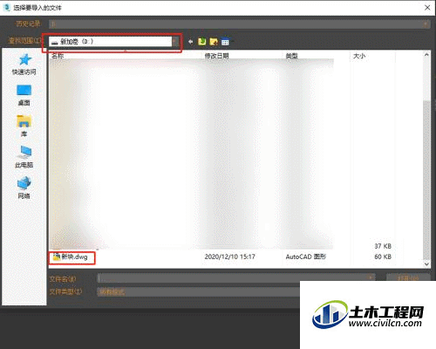Click the 37 KB size value
The image size is (436, 349).
(383, 246)
